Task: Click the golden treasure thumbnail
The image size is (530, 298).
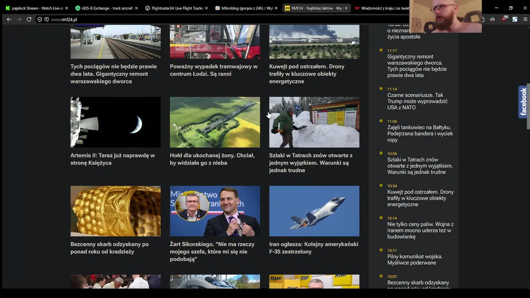Action: (x=116, y=211)
